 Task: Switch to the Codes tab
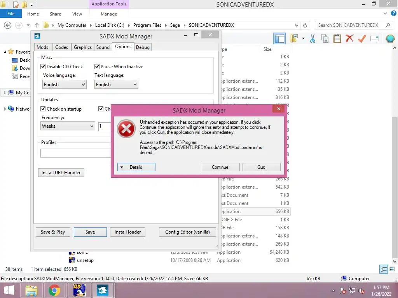pyautogui.click(x=62, y=47)
